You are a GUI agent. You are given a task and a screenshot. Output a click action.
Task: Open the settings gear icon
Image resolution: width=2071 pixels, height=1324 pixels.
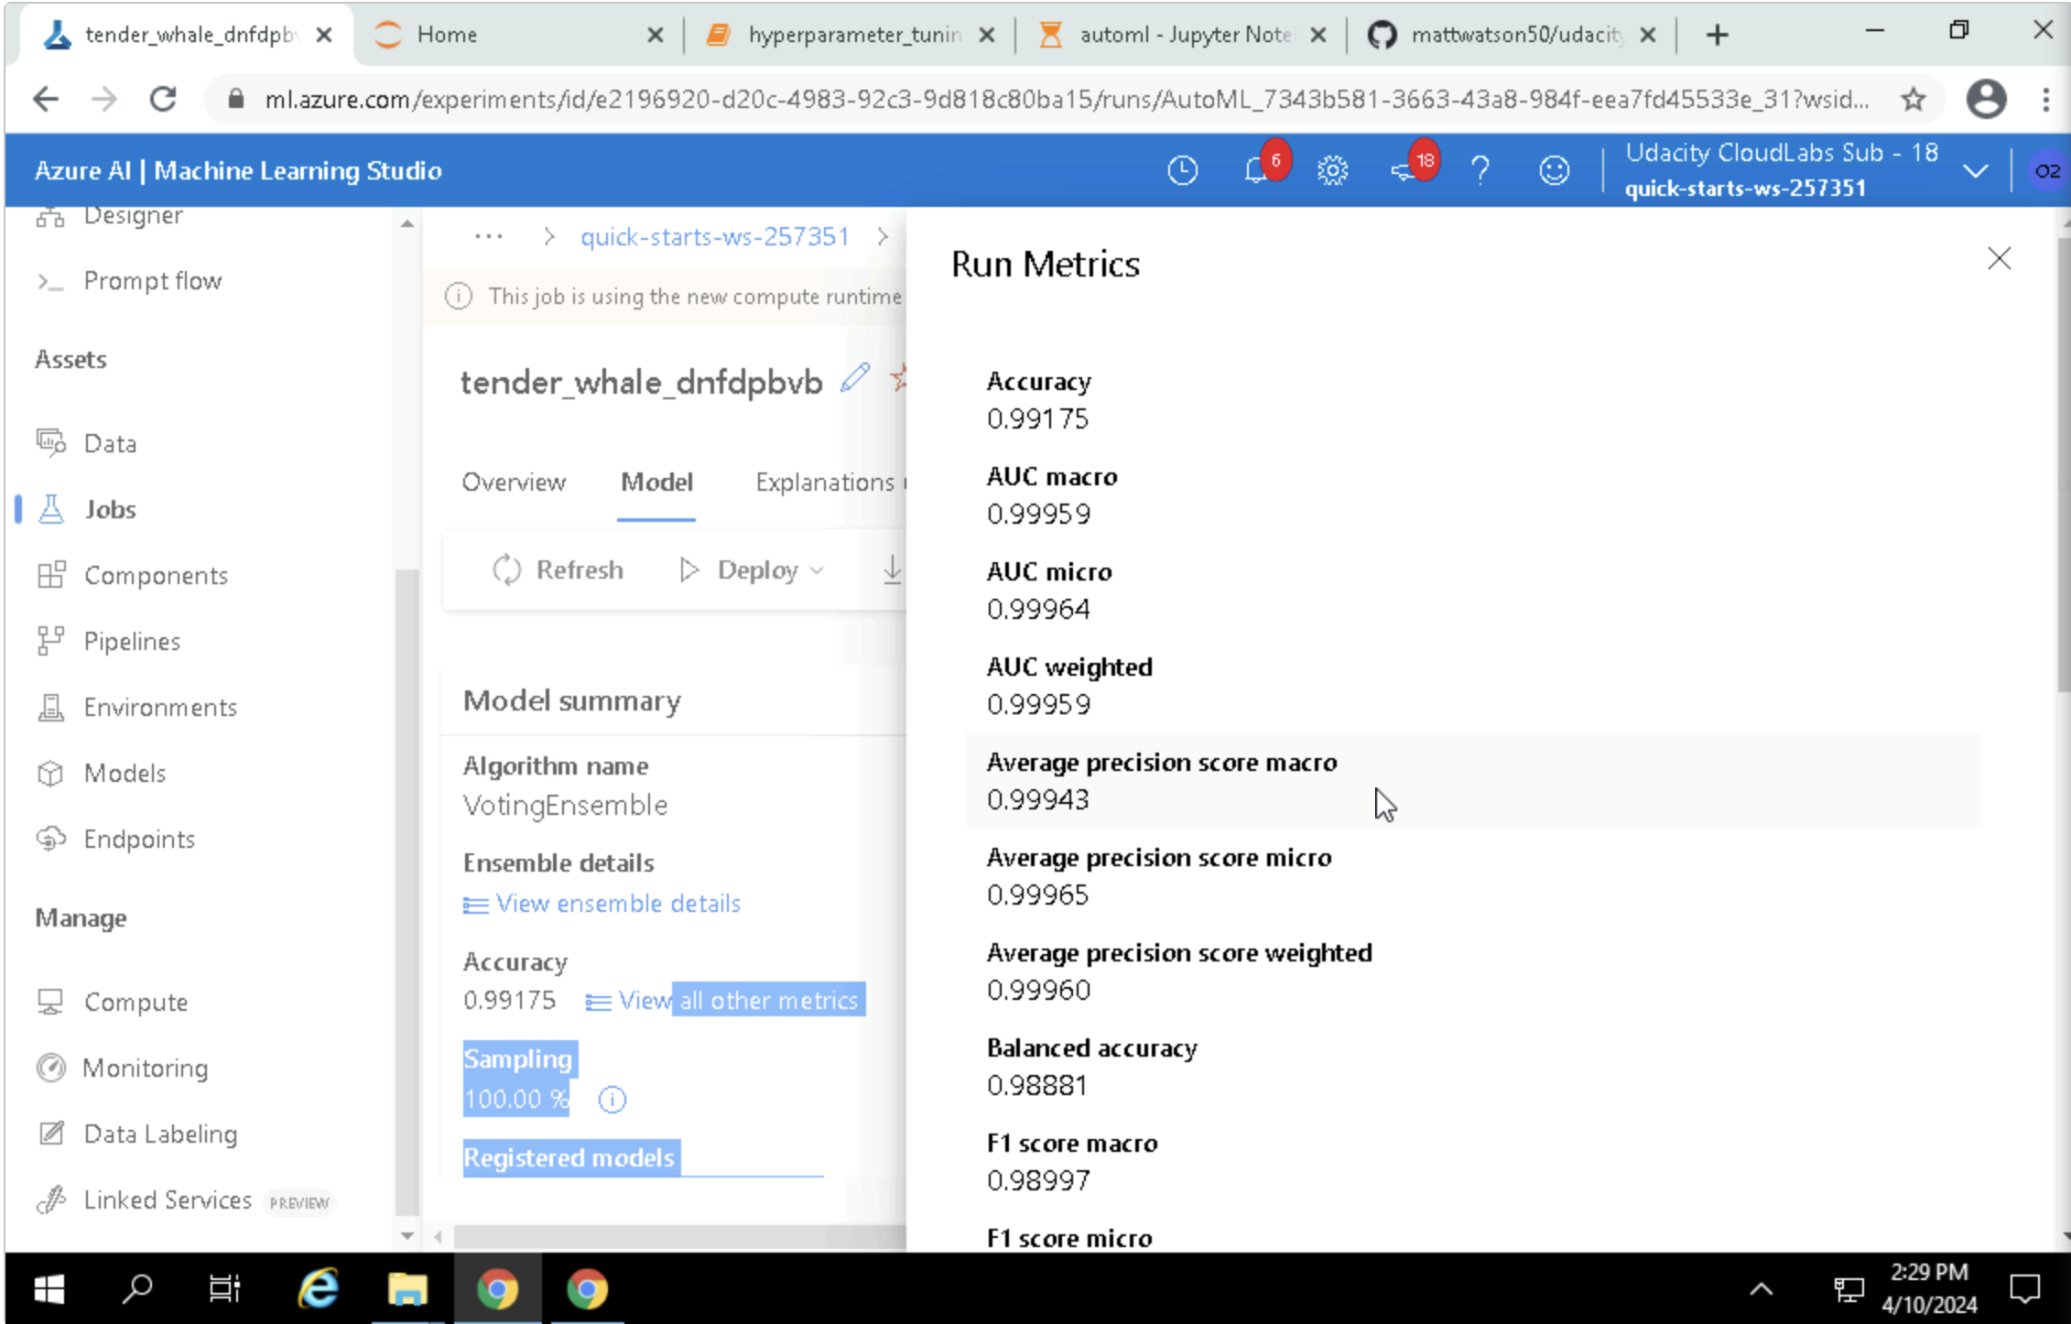click(1332, 170)
